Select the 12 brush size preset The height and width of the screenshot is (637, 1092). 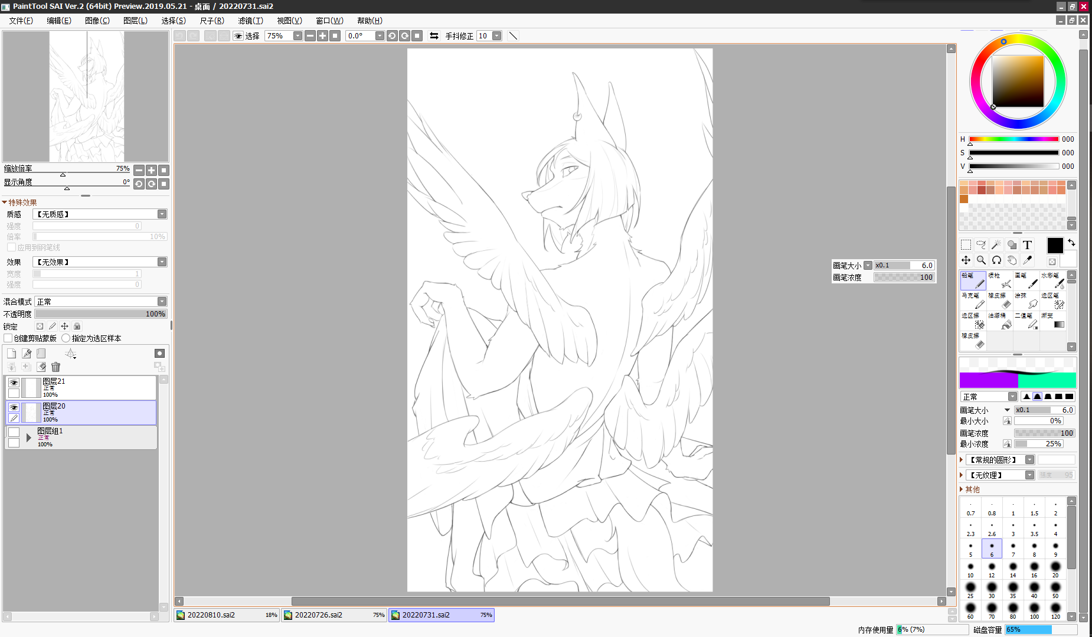coord(992,569)
